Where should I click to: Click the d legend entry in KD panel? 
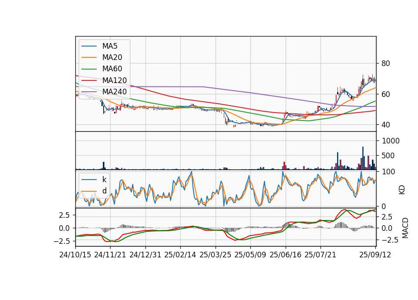click(104, 191)
